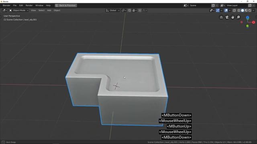
Task: Open the snap-to element dropdown
Action: coord(134,10)
